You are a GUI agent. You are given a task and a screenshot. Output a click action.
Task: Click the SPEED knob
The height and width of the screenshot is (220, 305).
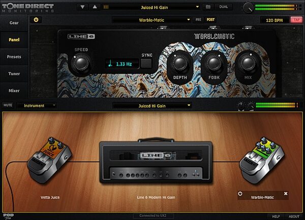(80, 63)
